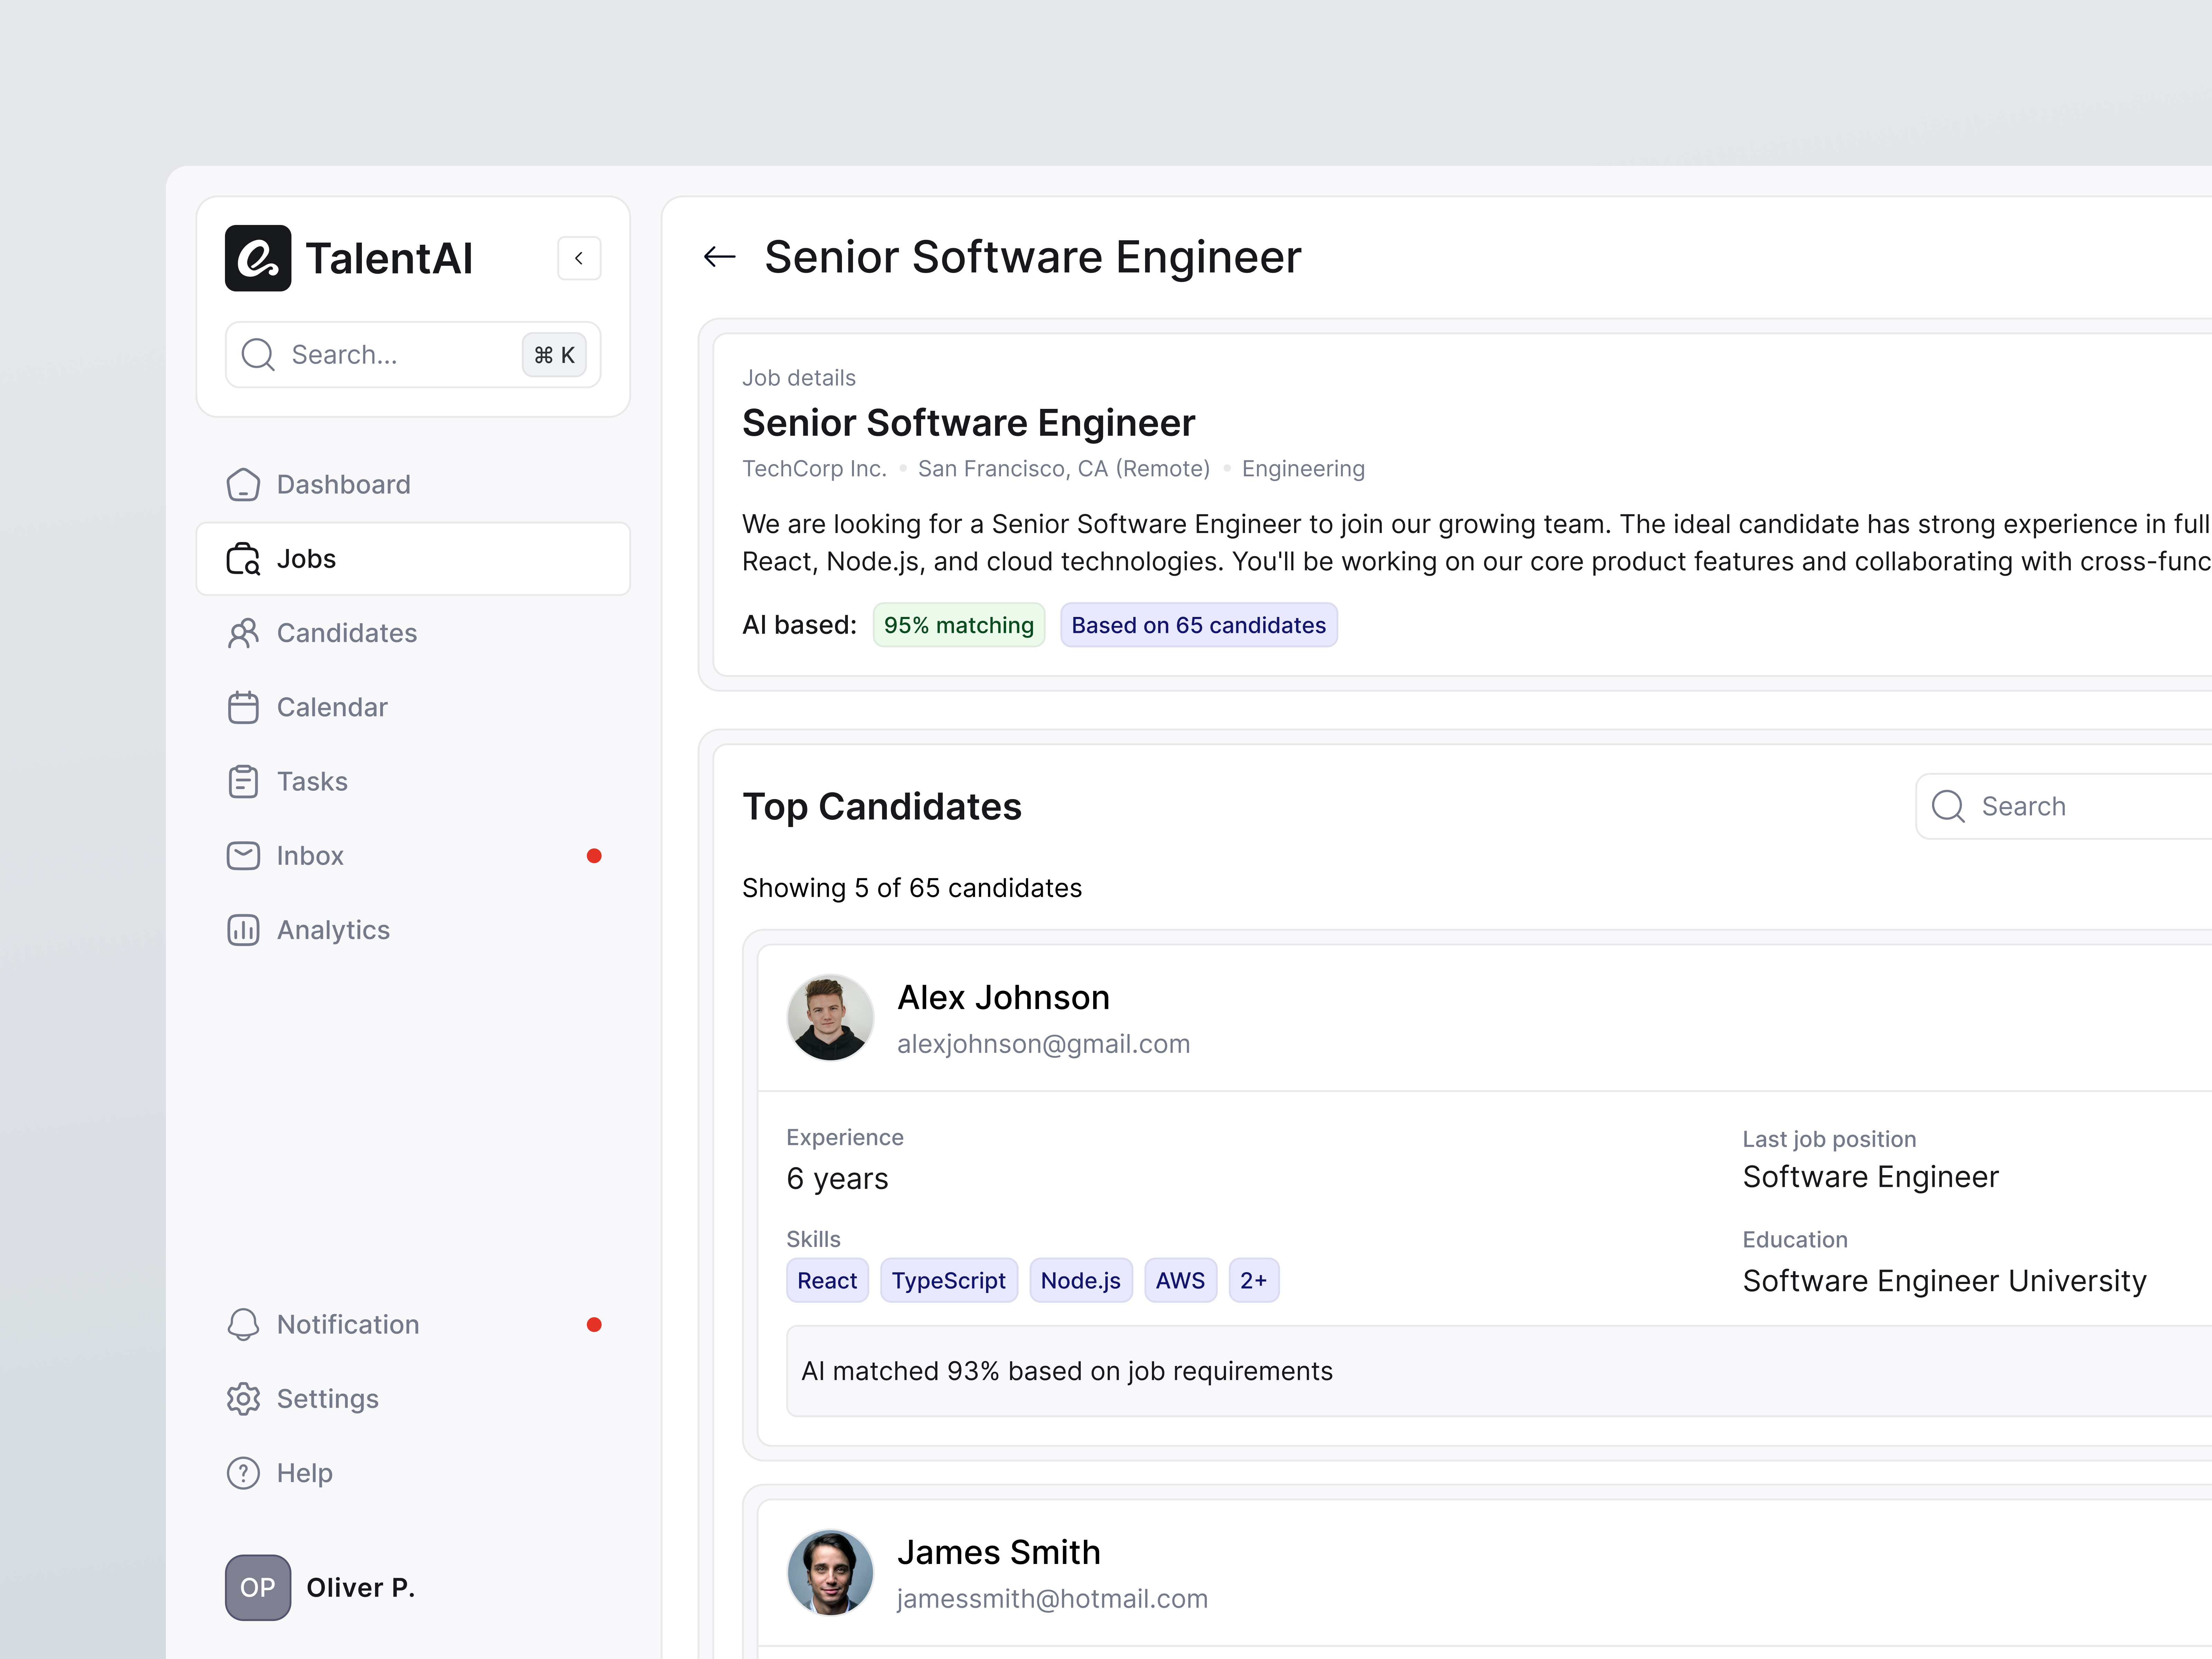The height and width of the screenshot is (1659, 2212).
Task: Click the Top Candidates search field
Action: [x=2064, y=806]
